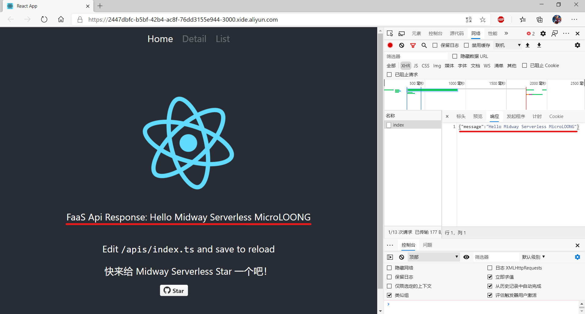Image resolution: width=585 pixels, height=314 pixels.
Task: Check the 禁用缓存 checkbox
Action: [466, 45]
